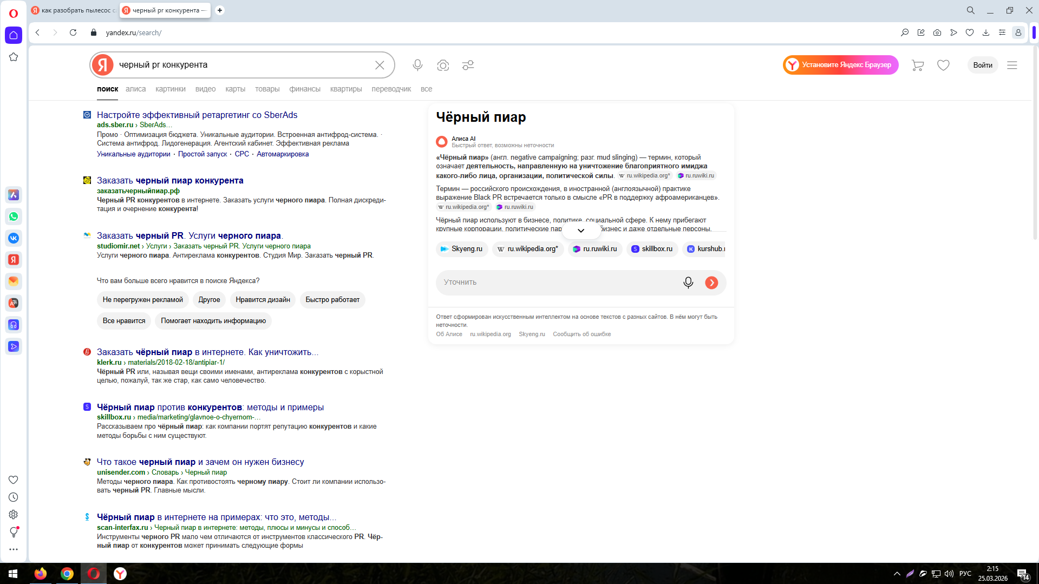Select "Не перегружен рекламой" survey option
The image size is (1039, 584).
143,300
